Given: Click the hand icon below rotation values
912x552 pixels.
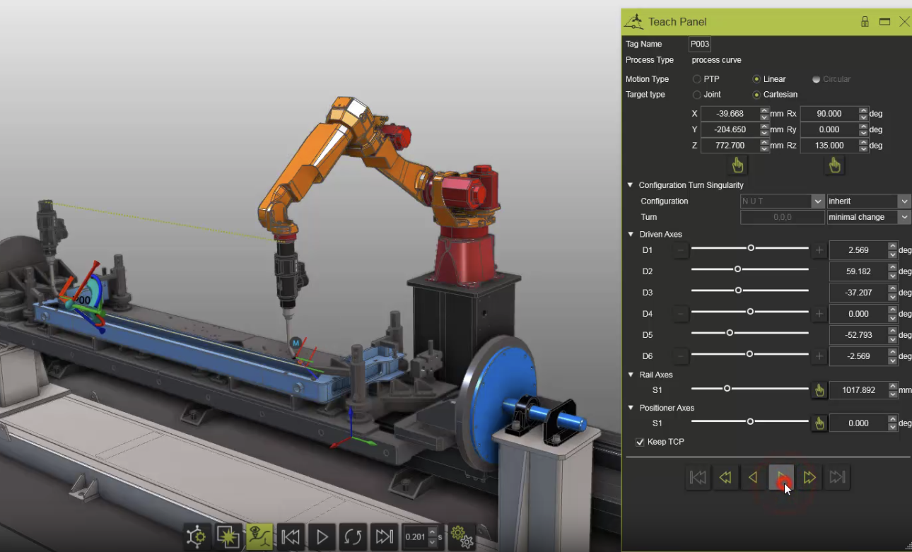Looking at the screenshot, I should (834, 165).
